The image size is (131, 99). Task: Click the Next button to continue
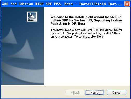pyautogui.click(x=94, y=93)
